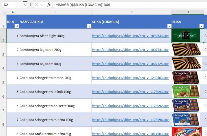Click the Dorina chocolate image
Screen dimensions: 207x136
186,132
